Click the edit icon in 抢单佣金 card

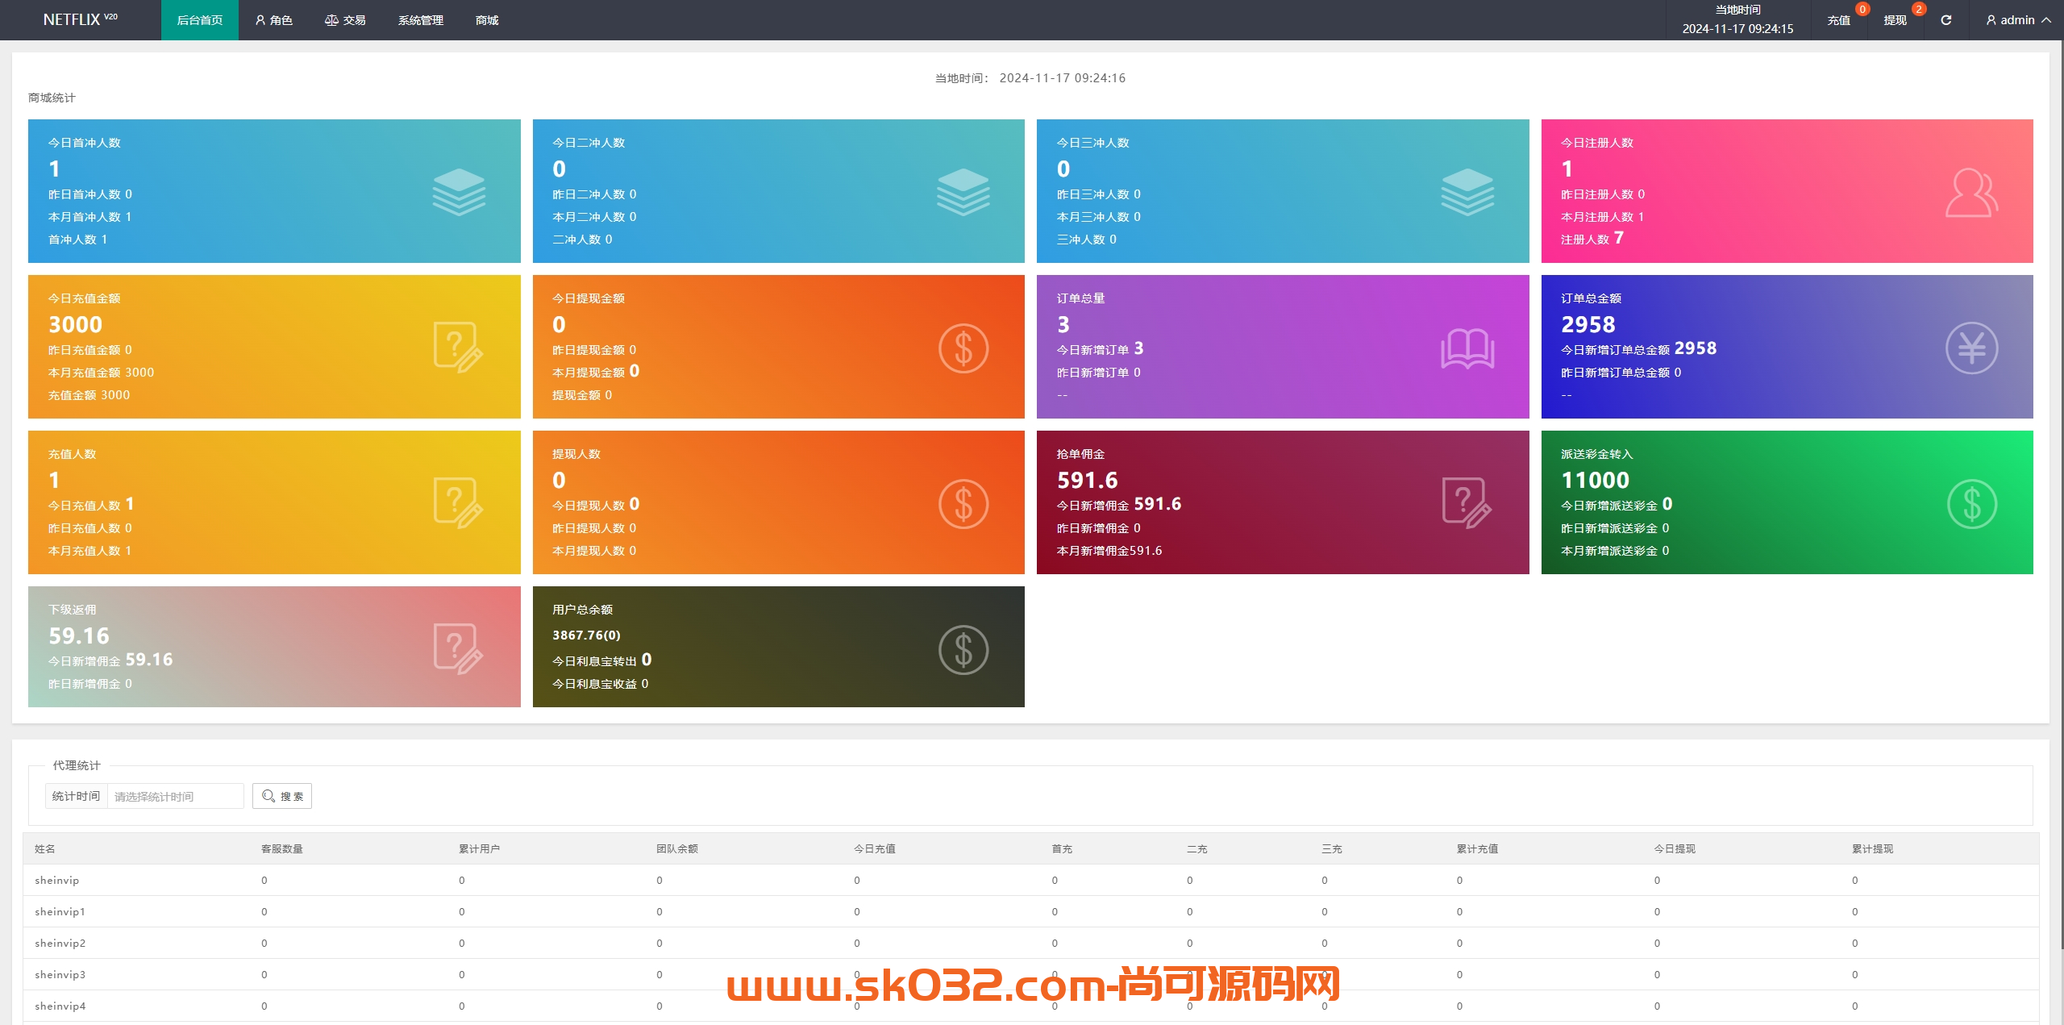pyautogui.click(x=1467, y=503)
